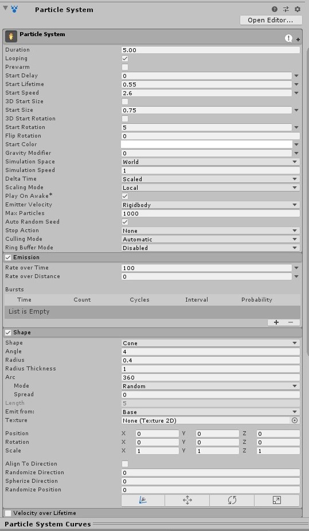Open the Emit from dropdown showing Base

[210, 412]
